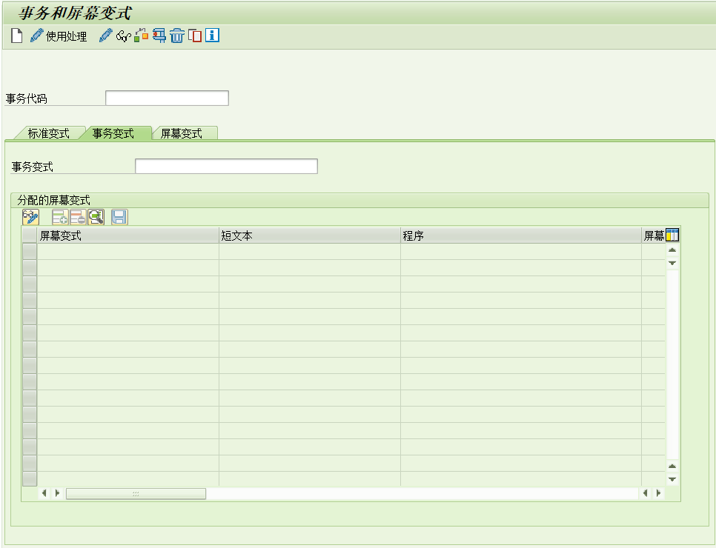Click the blue clamp transport icon
The image size is (716, 548).
click(159, 36)
